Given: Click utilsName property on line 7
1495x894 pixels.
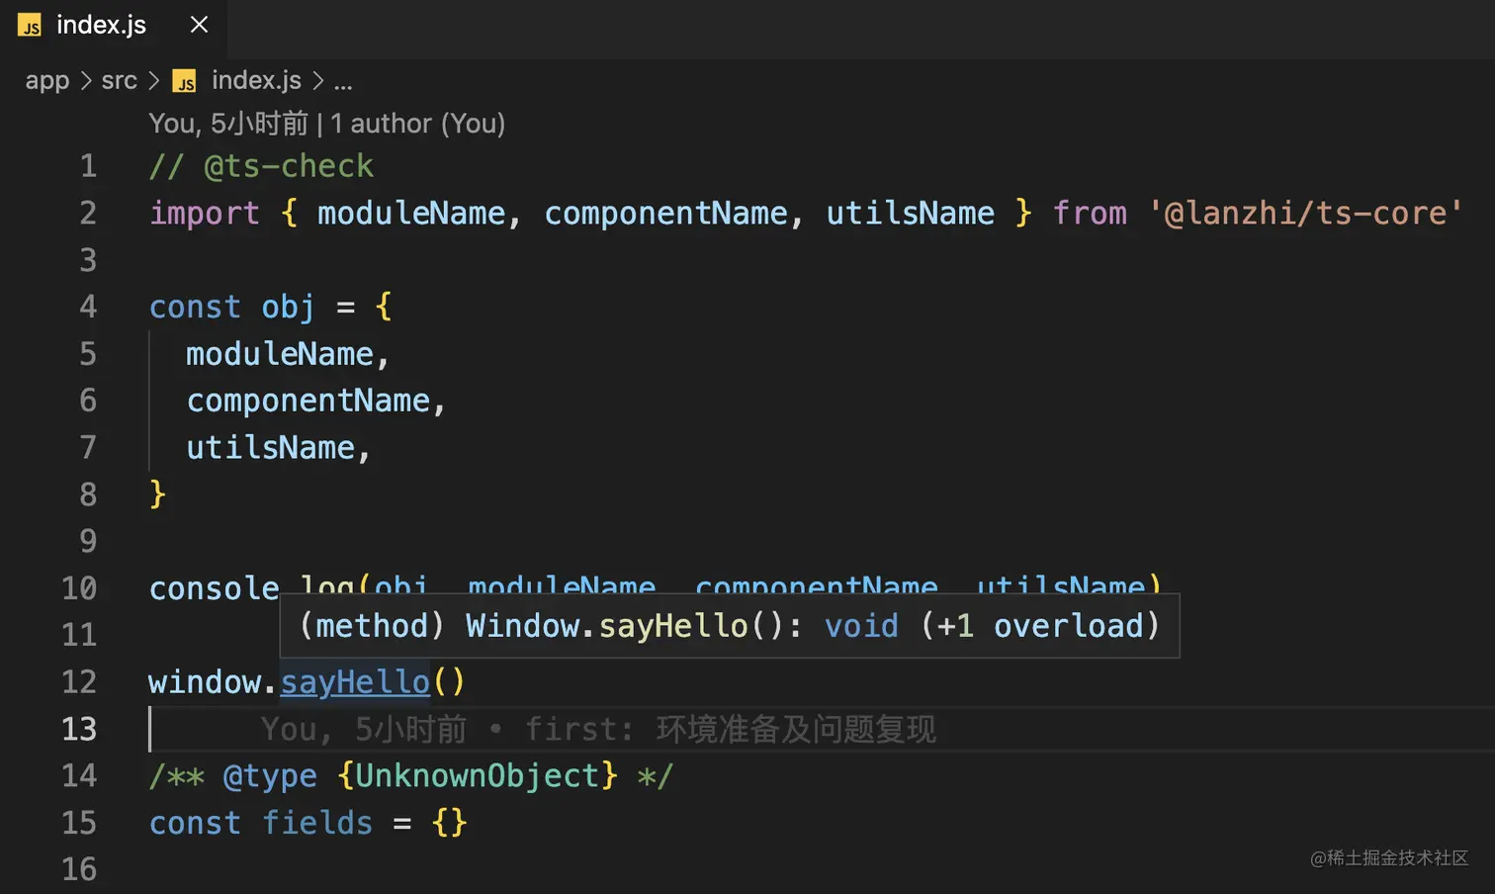Looking at the screenshot, I should (271, 448).
